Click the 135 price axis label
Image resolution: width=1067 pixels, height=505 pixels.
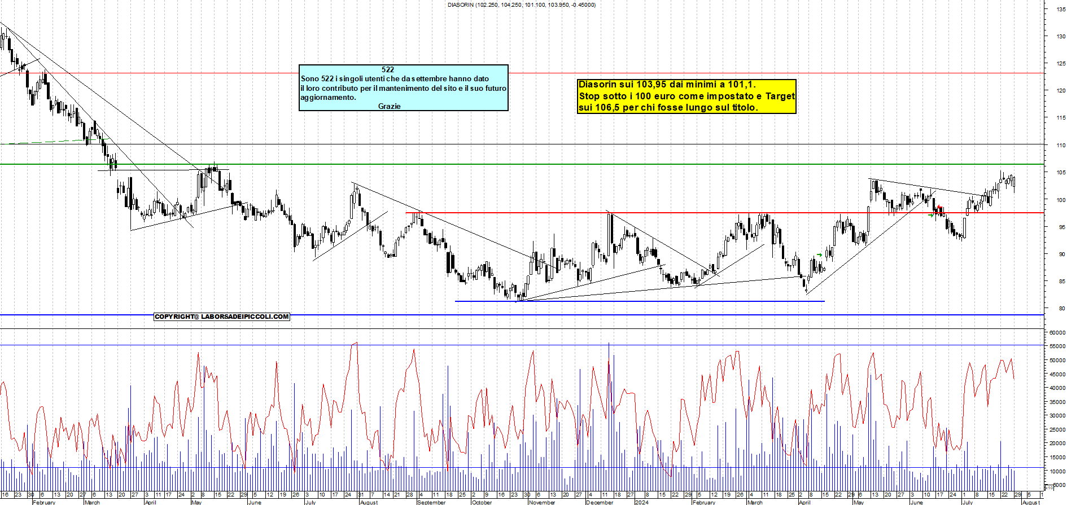click(x=1061, y=9)
